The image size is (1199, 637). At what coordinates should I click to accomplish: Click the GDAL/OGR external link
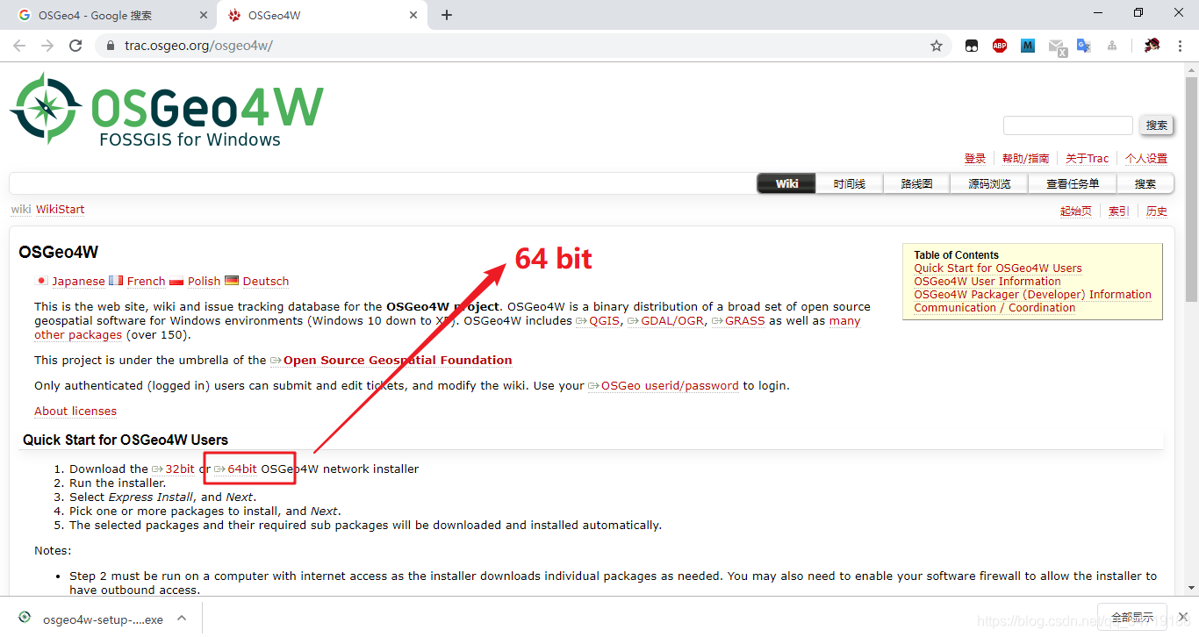click(665, 321)
